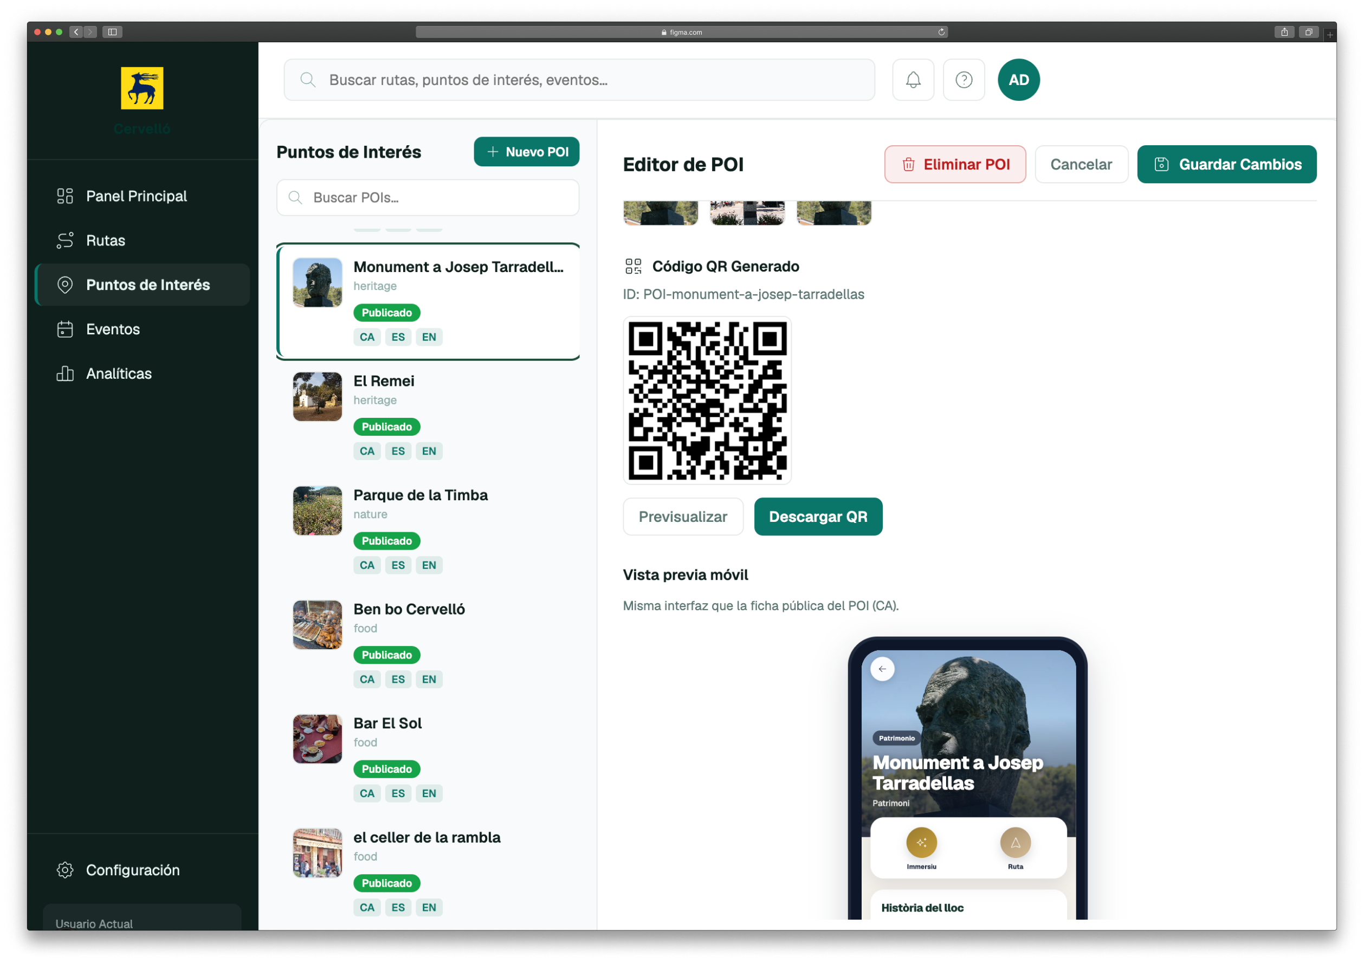Click the Panel Principal dashboard icon
Viewport: 1364px width, 963px height.
pos(64,196)
